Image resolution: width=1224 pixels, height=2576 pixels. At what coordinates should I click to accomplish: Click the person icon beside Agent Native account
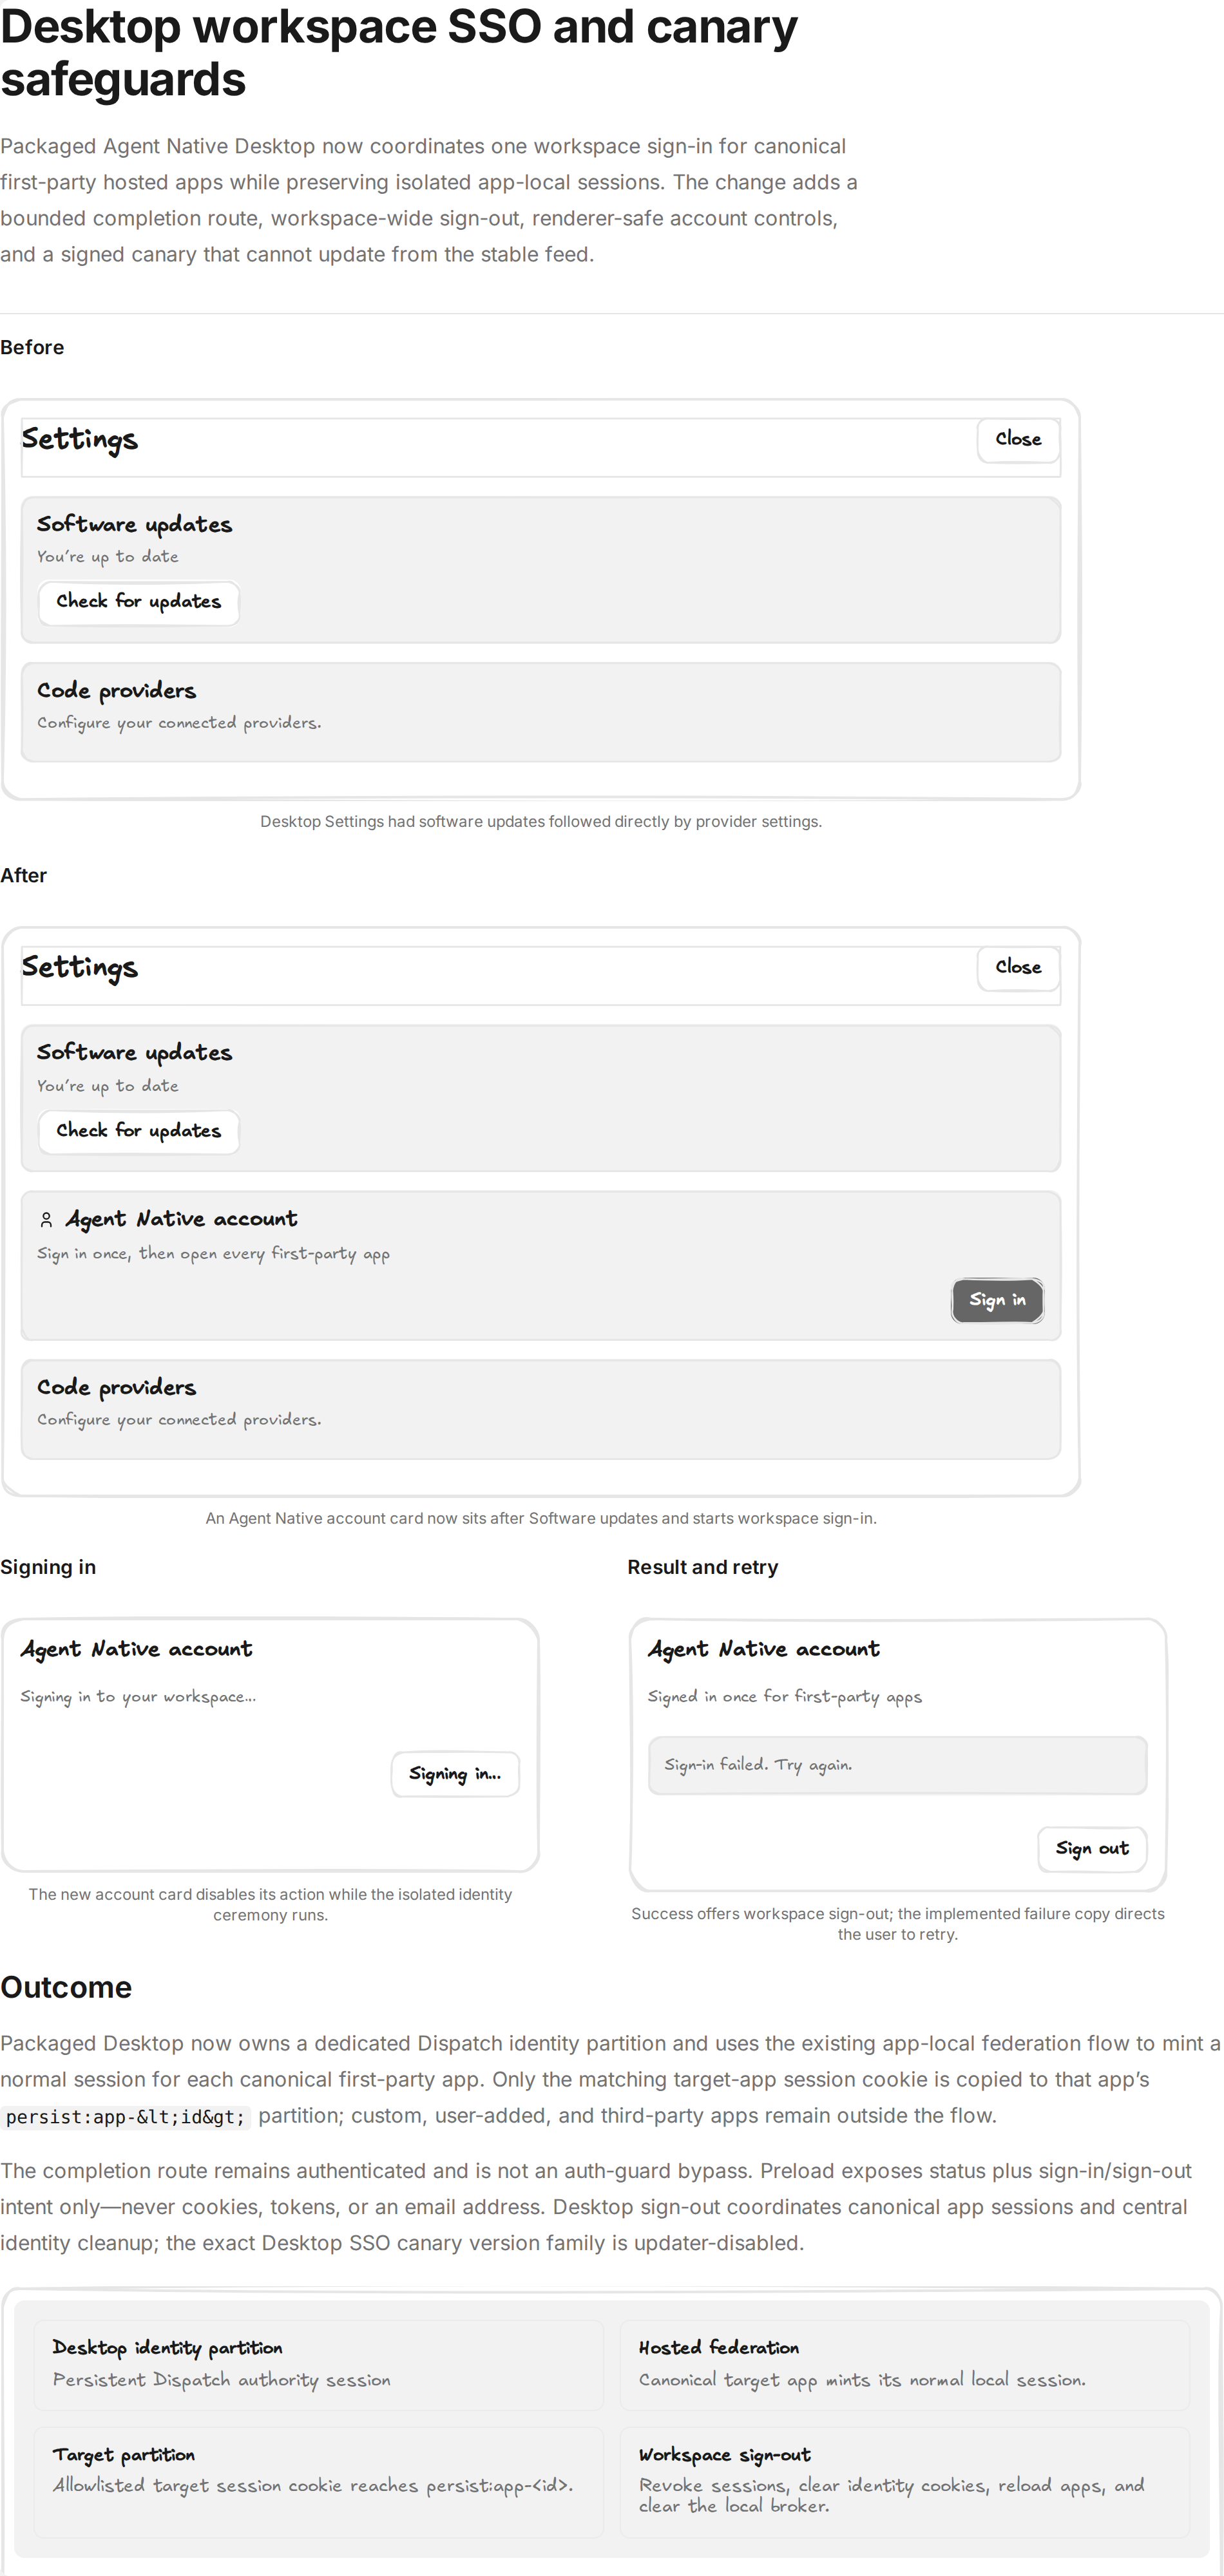[46, 1219]
